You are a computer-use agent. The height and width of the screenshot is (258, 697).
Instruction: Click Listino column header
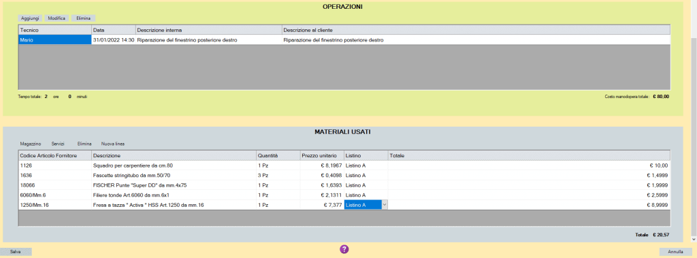366,155
